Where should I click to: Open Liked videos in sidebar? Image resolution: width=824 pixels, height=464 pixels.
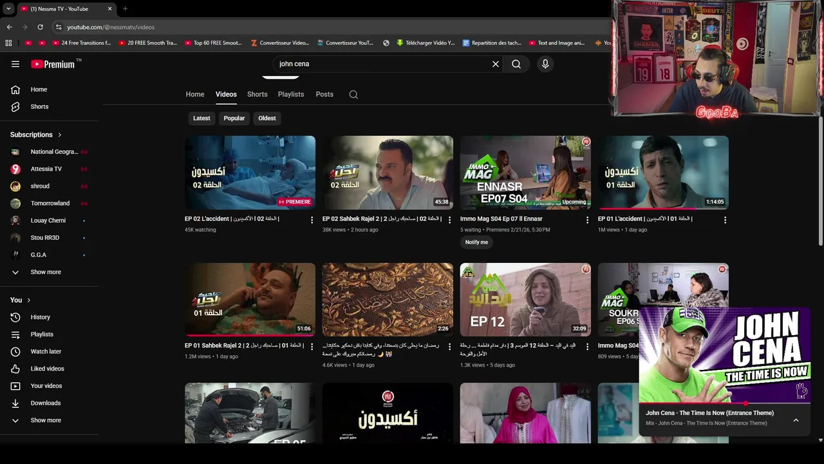47,369
